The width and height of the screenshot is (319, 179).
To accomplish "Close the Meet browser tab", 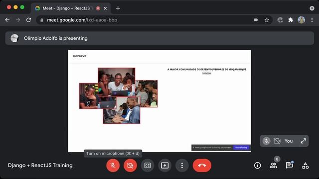I will pos(105,8).
